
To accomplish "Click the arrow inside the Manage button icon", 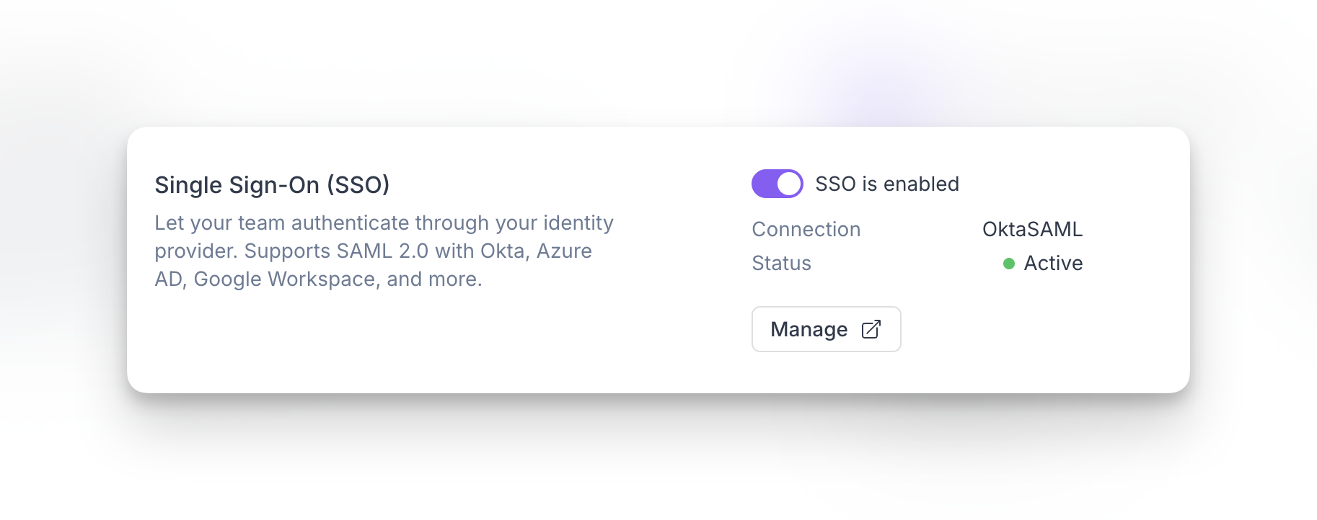I will (874, 326).
